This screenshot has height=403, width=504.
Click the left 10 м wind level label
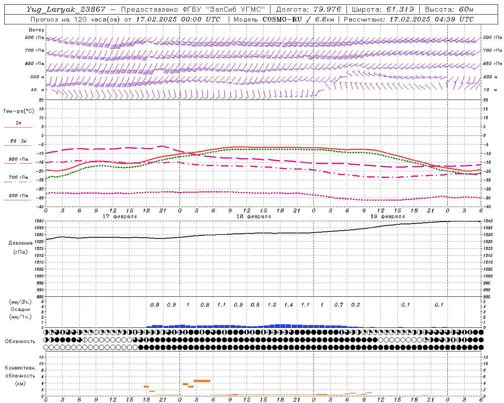[x=37, y=90]
